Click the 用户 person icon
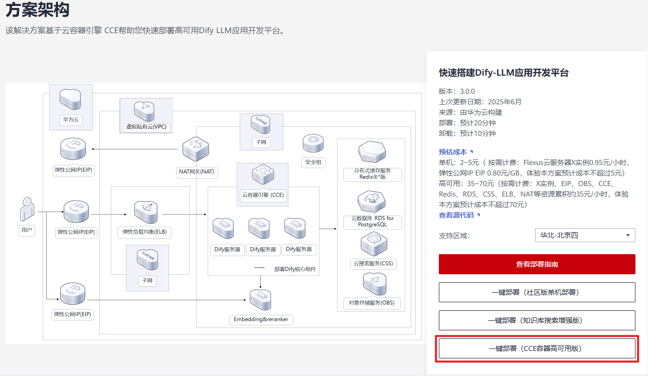The image size is (648, 376). (27, 209)
